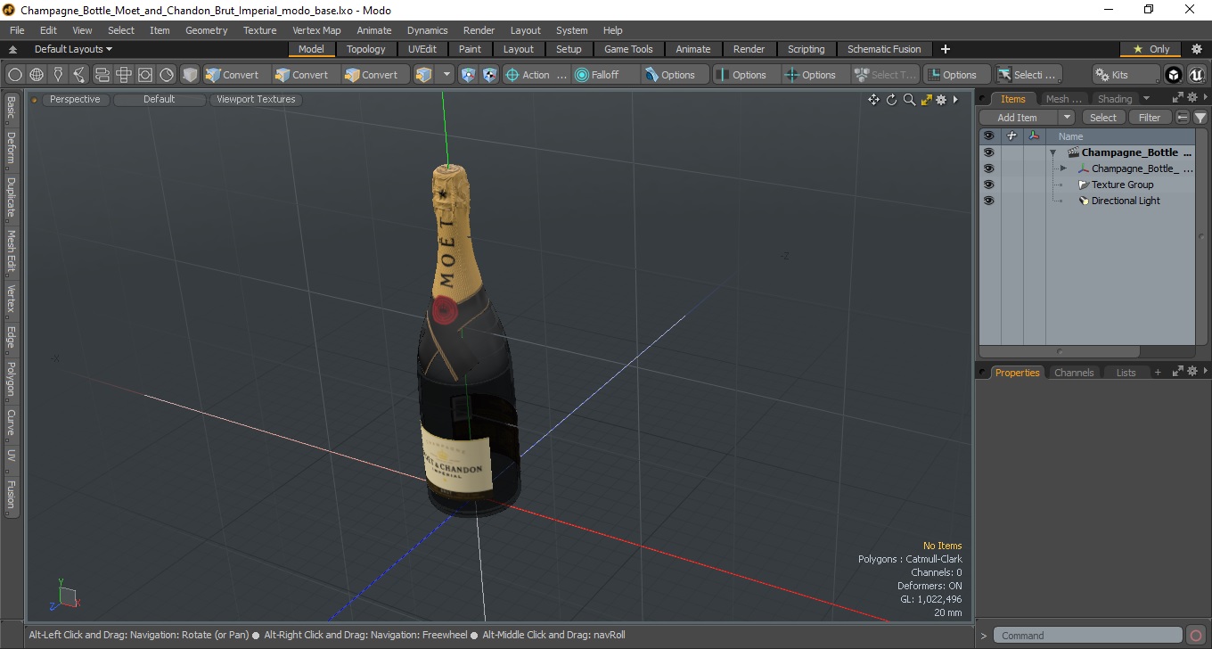The width and height of the screenshot is (1212, 649).
Task: Click the Filter button in Items panel
Action: 1151,118
